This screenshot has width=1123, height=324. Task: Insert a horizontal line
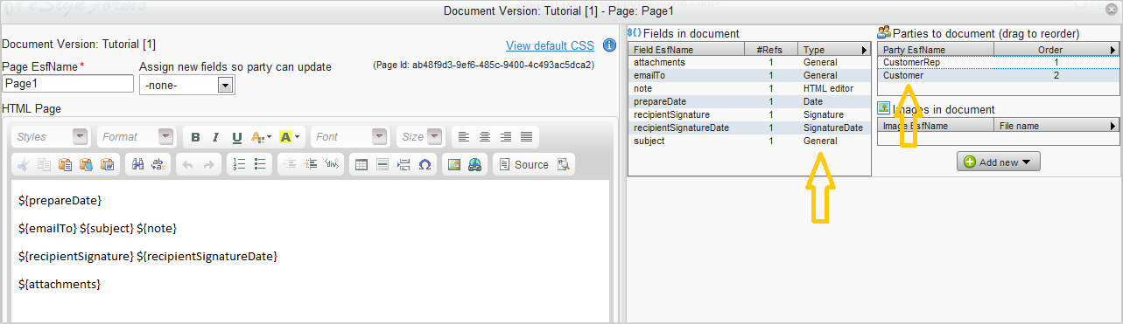pyautogui.click(x=383, y=164)
